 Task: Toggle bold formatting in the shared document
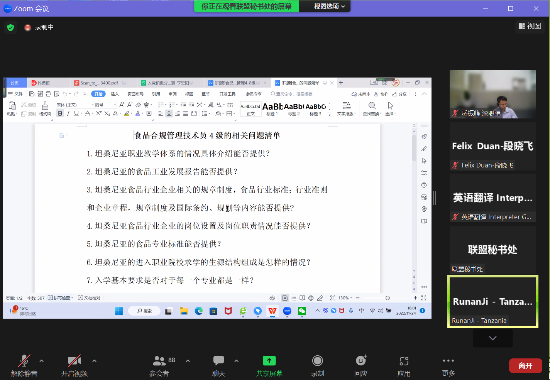60,113
